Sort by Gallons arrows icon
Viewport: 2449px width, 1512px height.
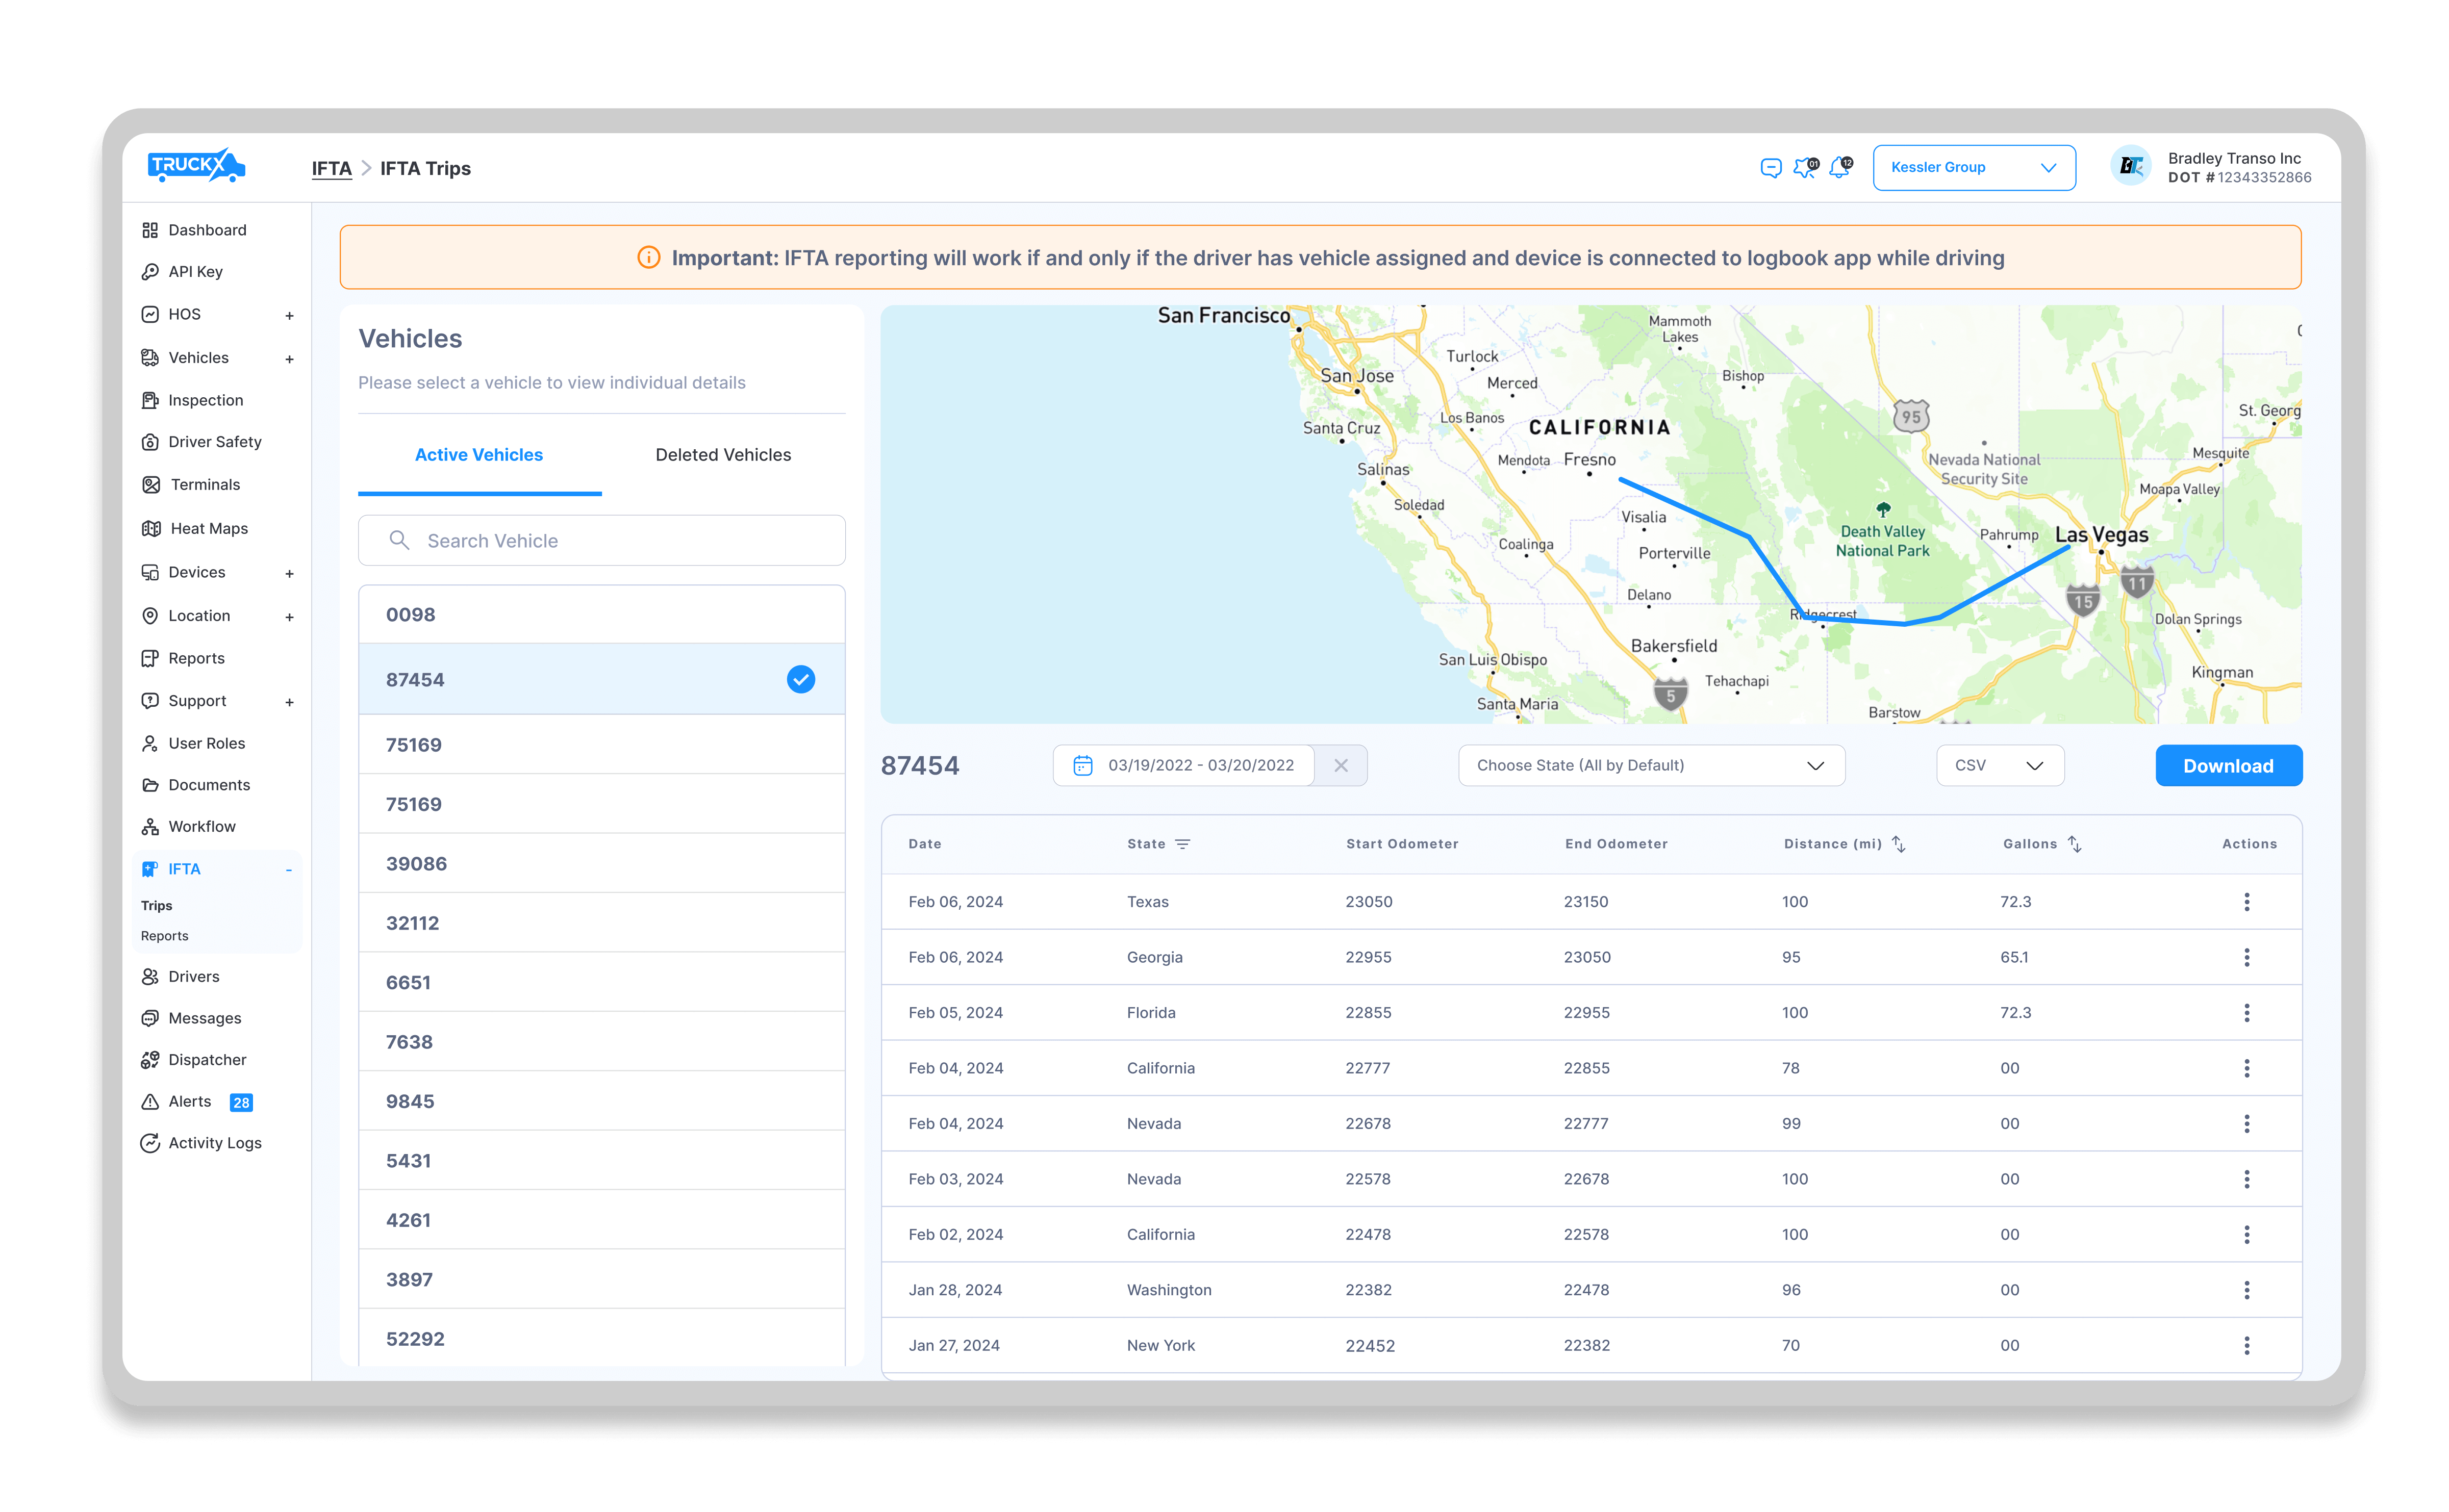(x=2075, y=844)
